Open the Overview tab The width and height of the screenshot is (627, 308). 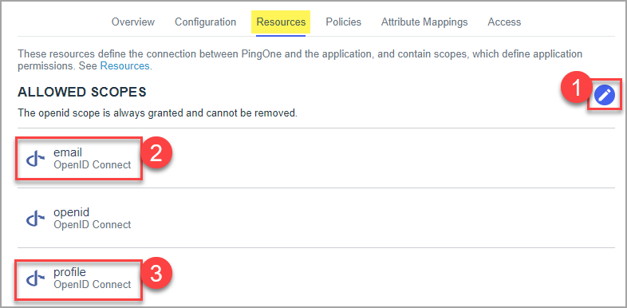[x=133, y=22]
